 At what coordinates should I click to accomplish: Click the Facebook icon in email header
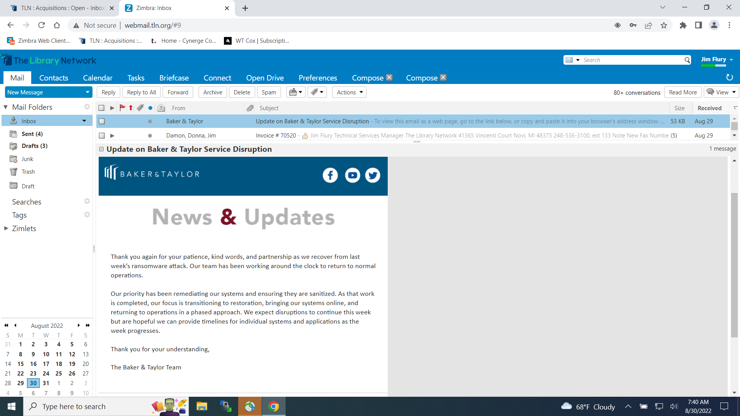pos(330,175)
